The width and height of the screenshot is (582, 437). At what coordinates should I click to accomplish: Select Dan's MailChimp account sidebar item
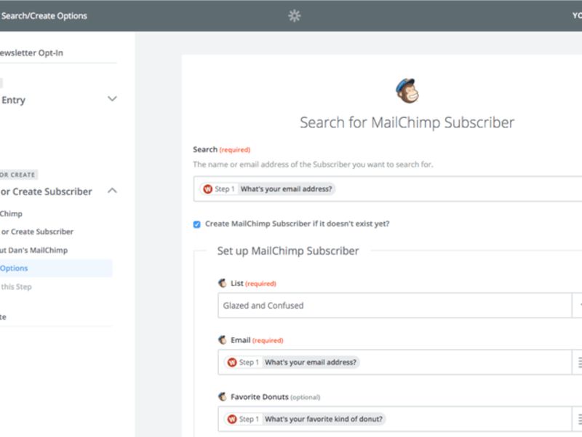tap(33, 251)
